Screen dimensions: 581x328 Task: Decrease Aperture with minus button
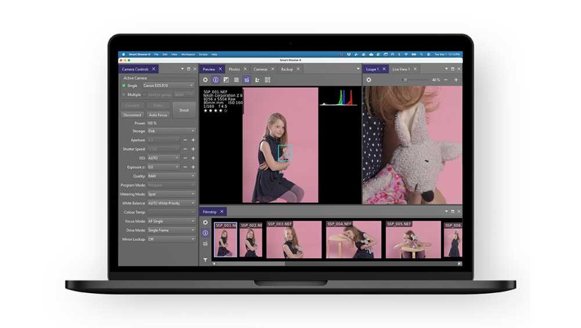click(x=185, y=140)
